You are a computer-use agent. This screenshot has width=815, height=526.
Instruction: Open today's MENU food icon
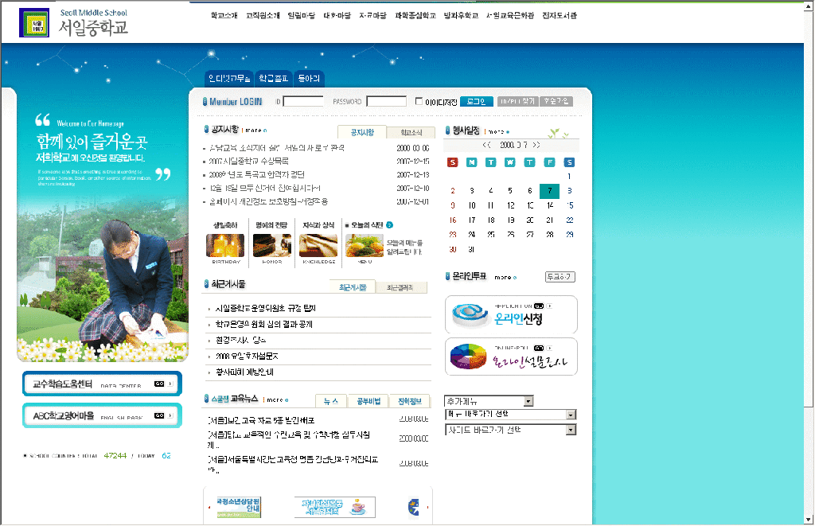click(364, 245)
